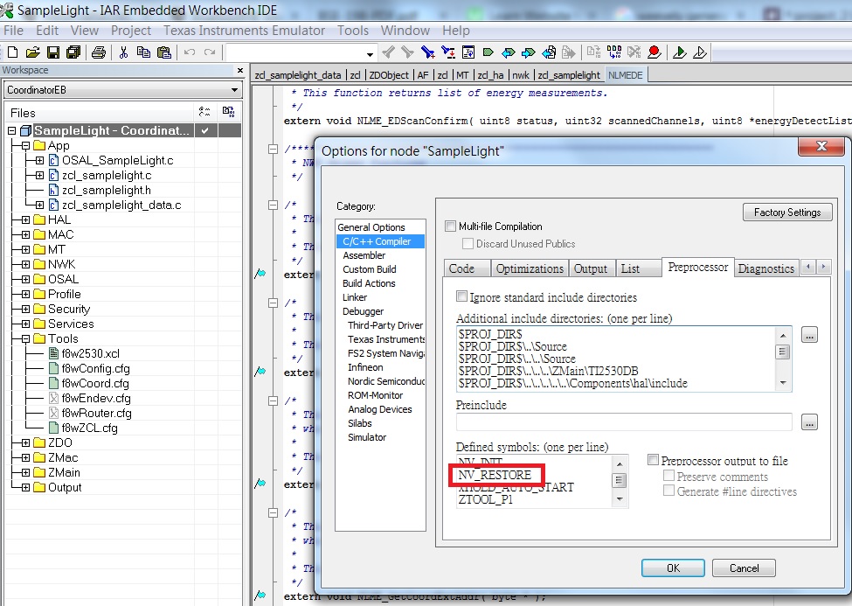Click the Copy toolbar icon
This screenshot has height=606, width=852.
coord(143,52)
